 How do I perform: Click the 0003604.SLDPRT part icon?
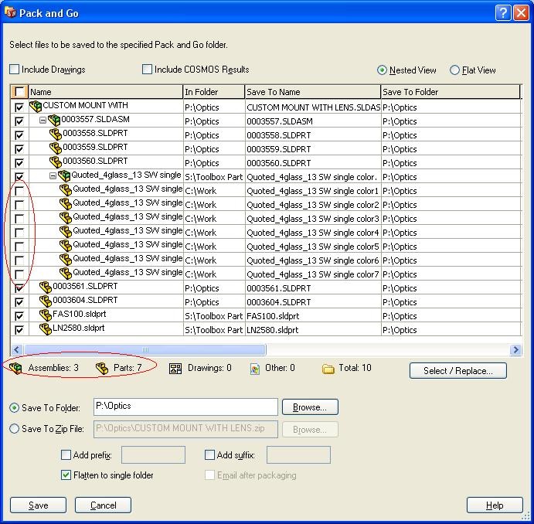[46, 301]
